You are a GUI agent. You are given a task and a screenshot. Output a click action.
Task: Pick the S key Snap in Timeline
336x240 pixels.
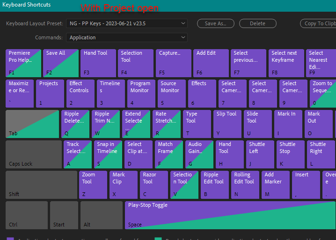click(108, 154)
